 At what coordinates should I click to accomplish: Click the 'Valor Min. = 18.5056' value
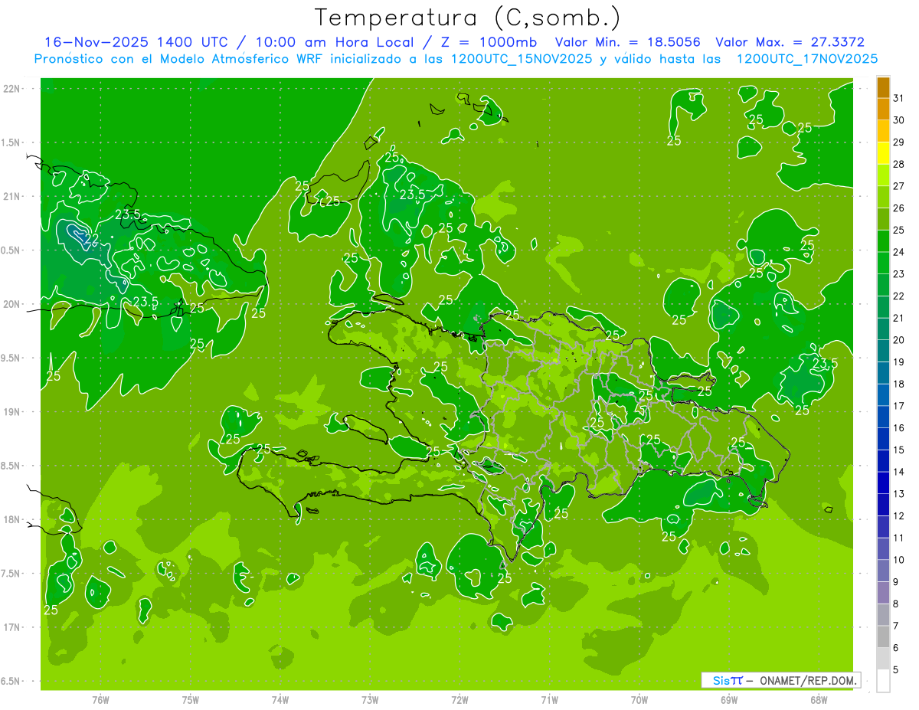point(627,41)
